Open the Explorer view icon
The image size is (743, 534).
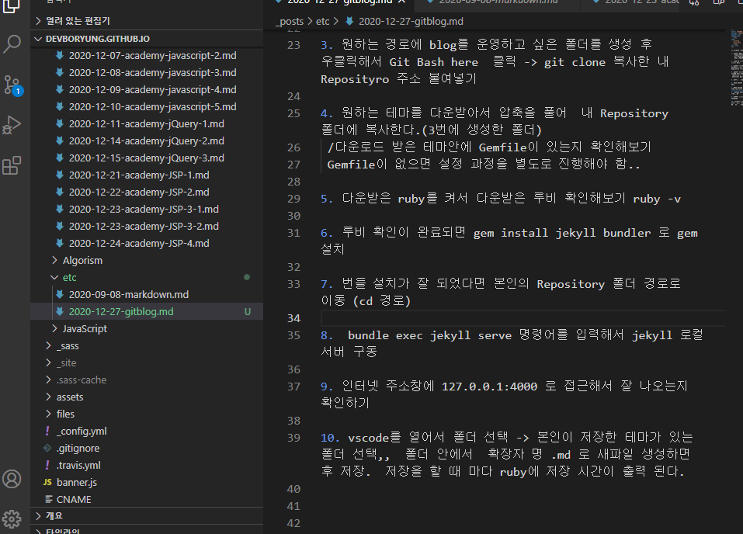point(12,6)
